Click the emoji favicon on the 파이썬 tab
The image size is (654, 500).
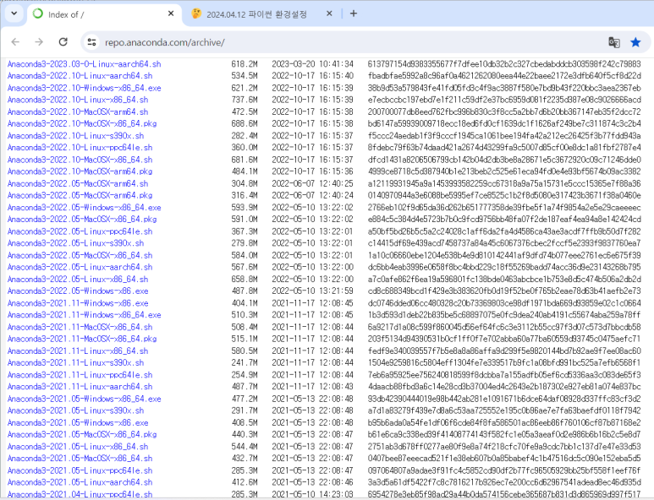(x=196, y=14)
